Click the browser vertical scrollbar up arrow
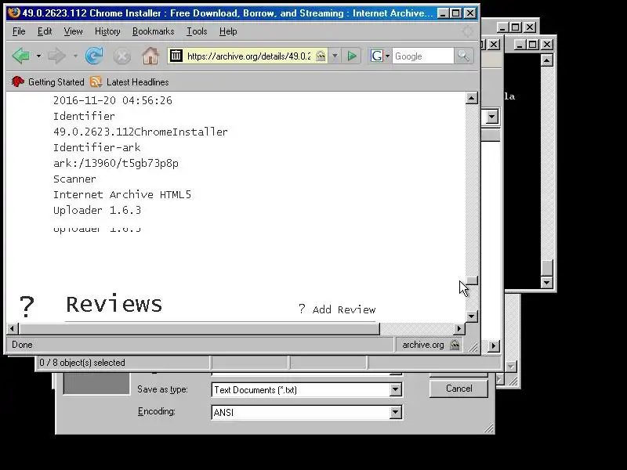This screenshot has width=627, height=470. tap(472, 98)
